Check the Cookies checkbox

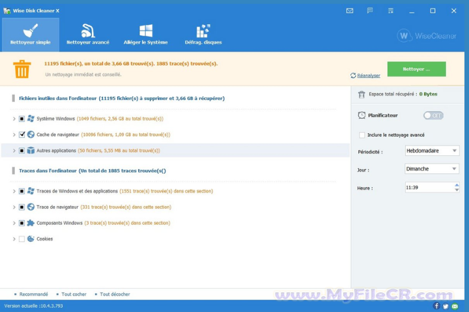click(22, 239)
